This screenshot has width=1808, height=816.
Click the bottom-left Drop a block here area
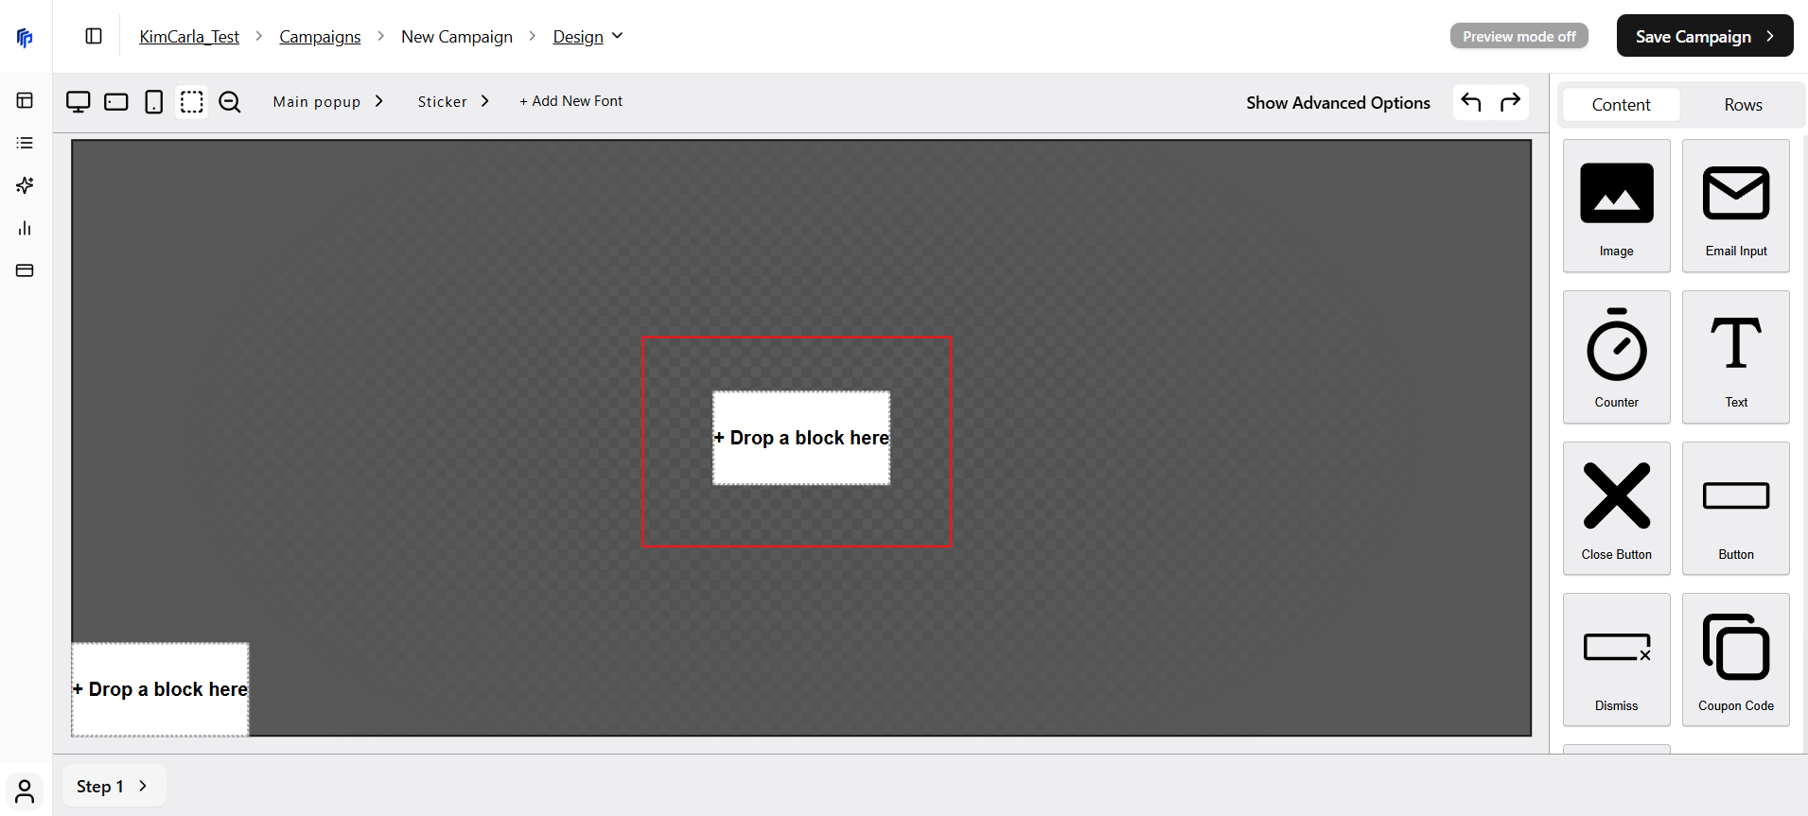pos(160,689)
